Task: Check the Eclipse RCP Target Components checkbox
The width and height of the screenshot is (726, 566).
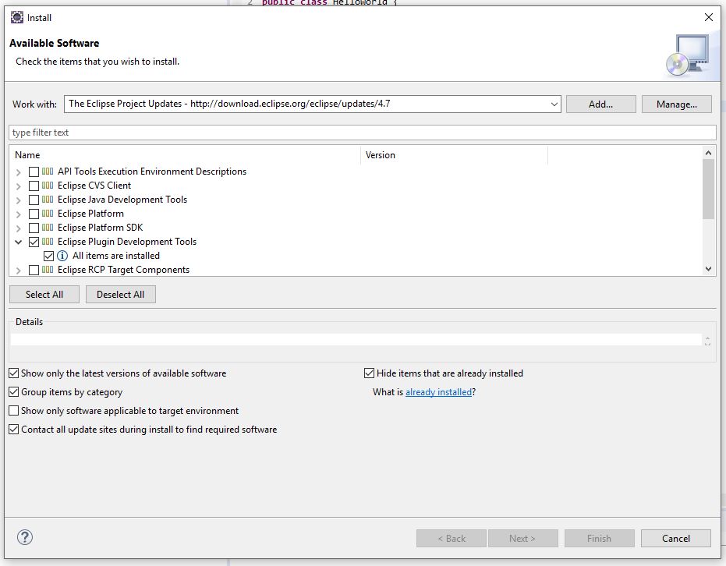Action: point(34,270)
